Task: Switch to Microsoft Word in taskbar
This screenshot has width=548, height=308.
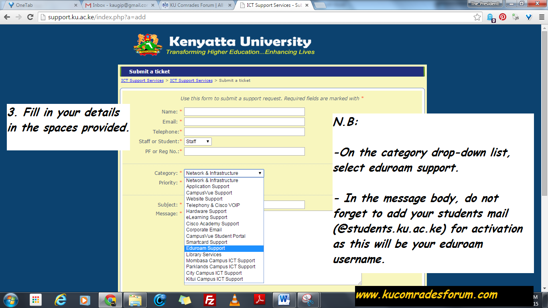Action: 284,300
